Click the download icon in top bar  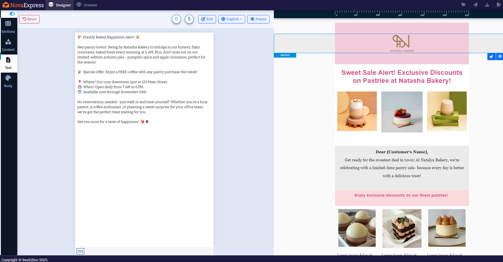[487, 5]
